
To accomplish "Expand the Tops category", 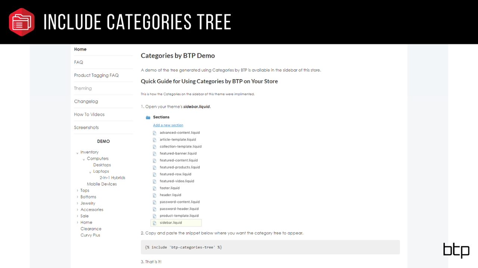I will click(77, 190).
